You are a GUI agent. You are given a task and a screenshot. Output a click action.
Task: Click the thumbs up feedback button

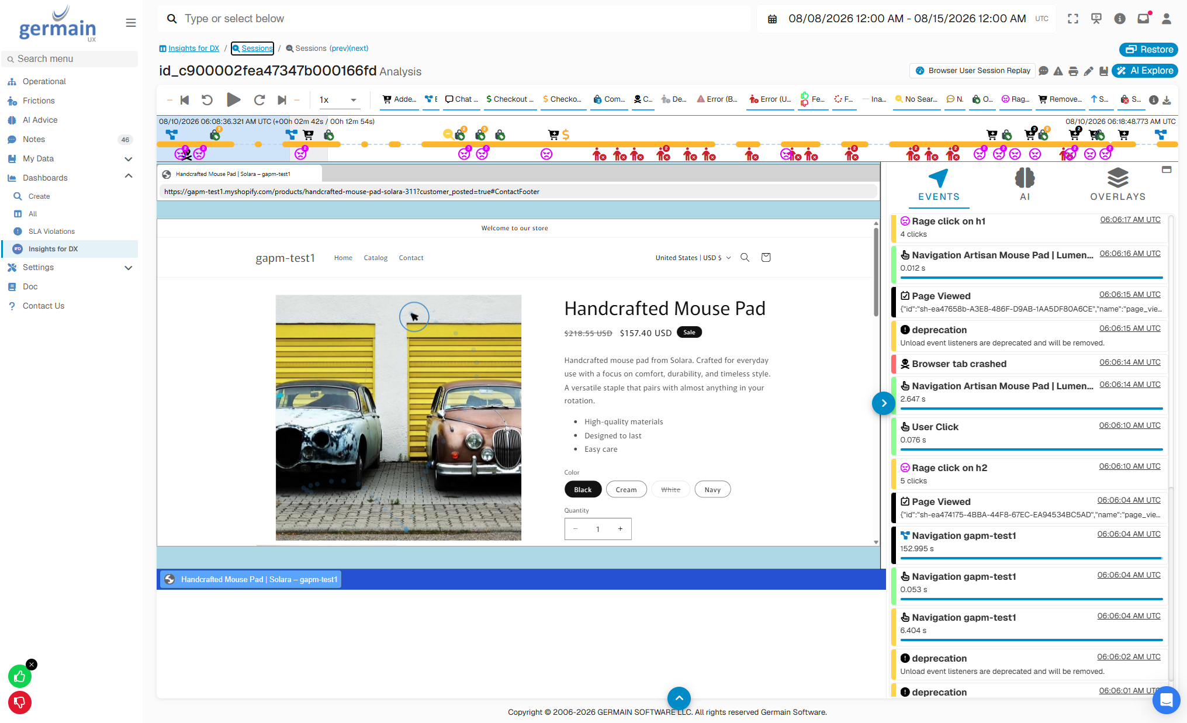tap(20, 676)
